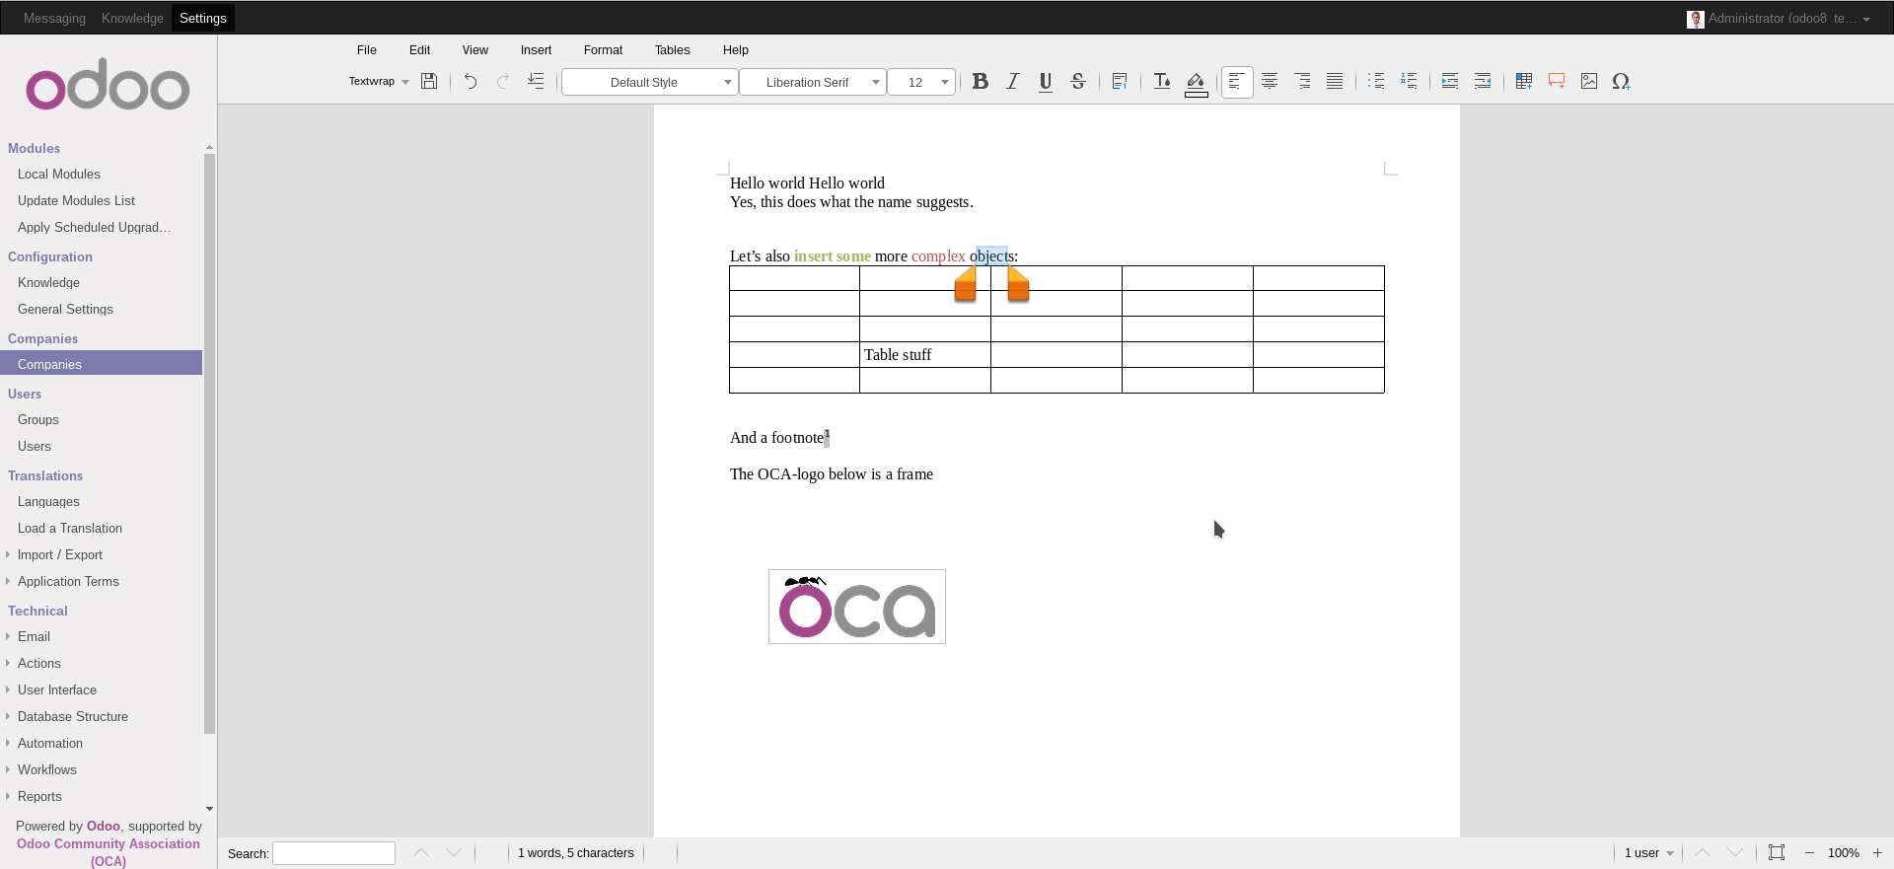Viewport: 1894px width, 869px height.
Task: Click the Save document icon
Action: (x=429, y=82)
